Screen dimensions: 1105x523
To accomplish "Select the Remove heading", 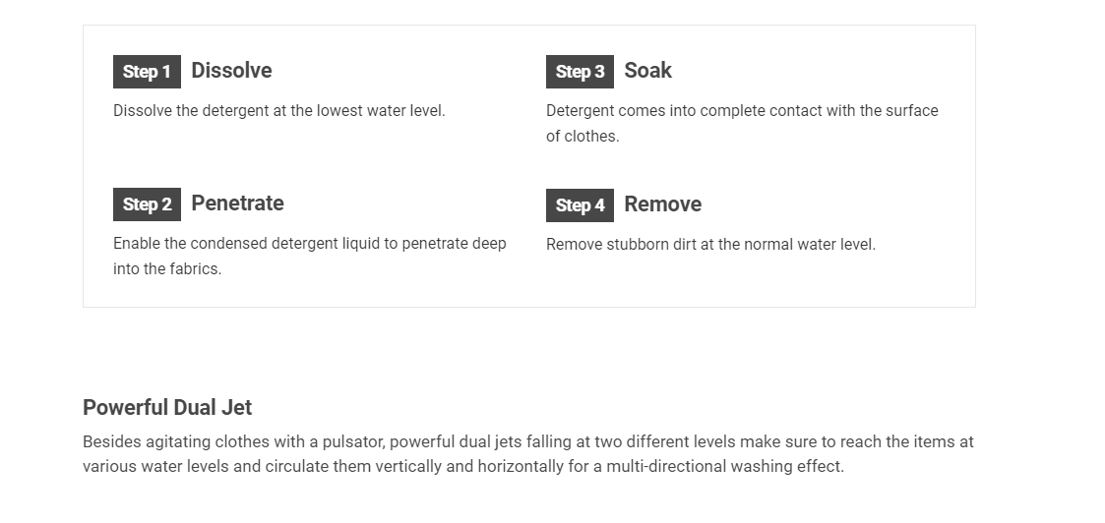I will [662, 204].
